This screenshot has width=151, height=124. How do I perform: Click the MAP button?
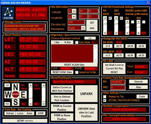coord(90,38)
